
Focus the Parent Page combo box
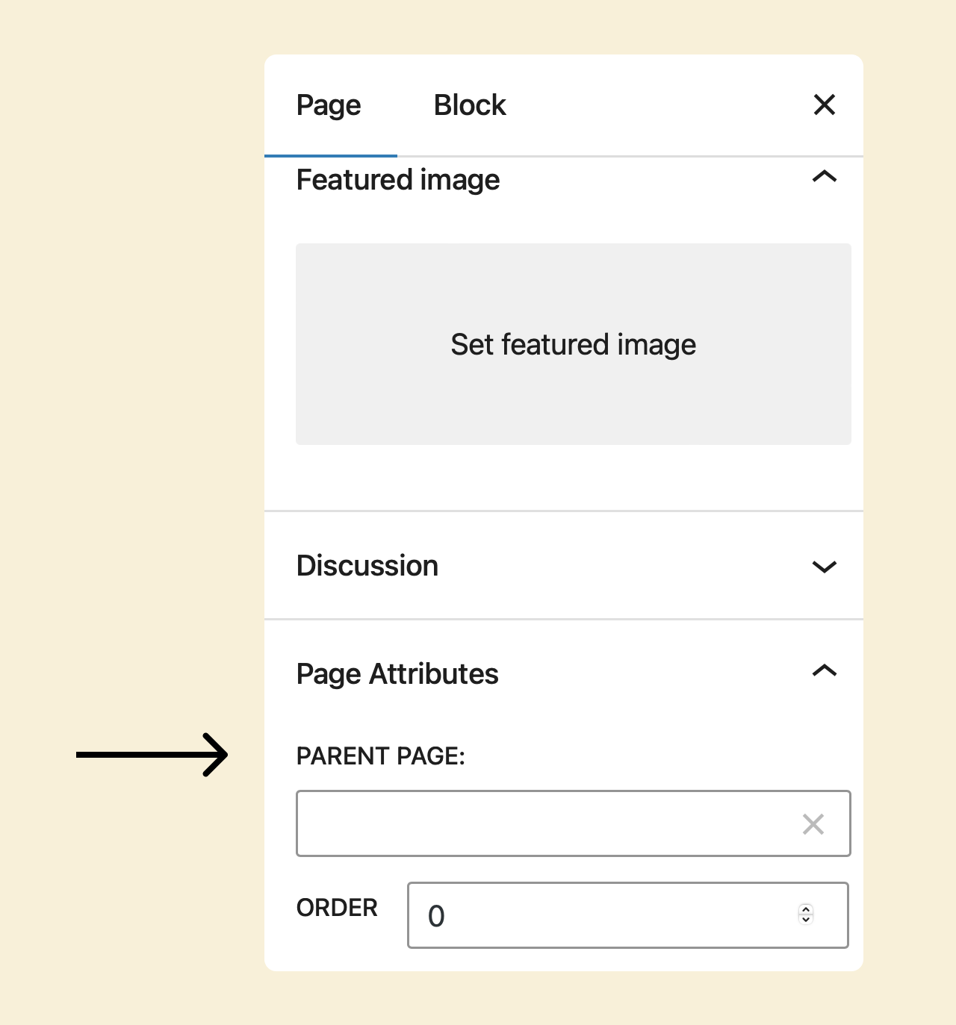[x=574, y=823]
